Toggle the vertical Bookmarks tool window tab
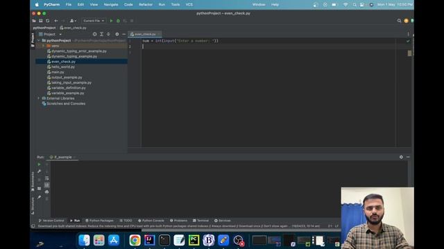 click(x=33, y=181)
